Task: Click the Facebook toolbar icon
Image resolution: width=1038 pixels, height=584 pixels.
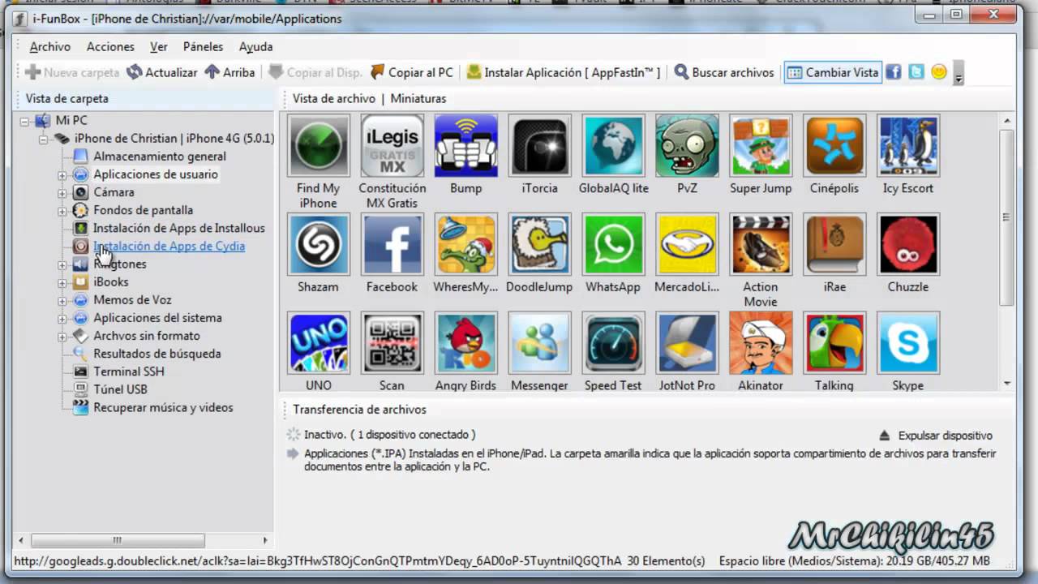Action: (x=894, y=72)
